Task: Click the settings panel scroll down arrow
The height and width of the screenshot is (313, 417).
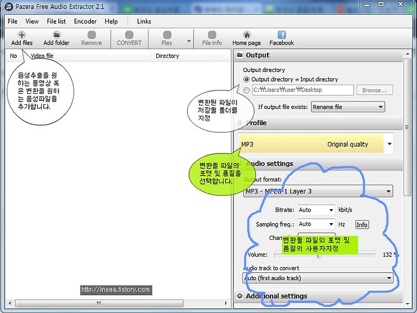Action: (407, 304)
